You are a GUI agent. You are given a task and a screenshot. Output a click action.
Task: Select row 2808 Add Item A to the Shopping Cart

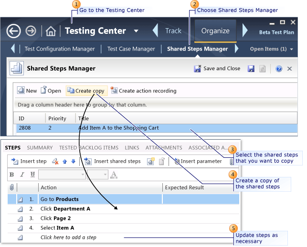click(156, 128)
